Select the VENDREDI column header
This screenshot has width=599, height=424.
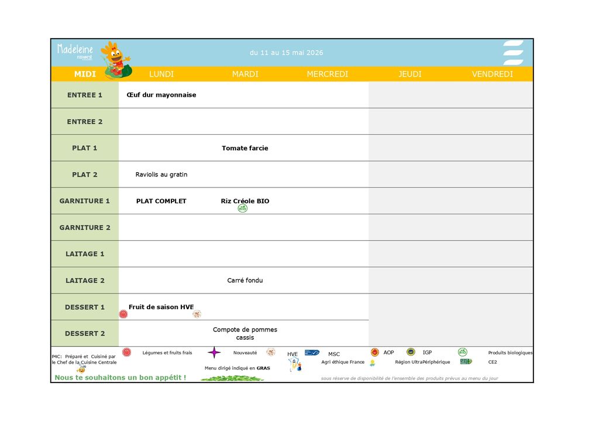tap(493, 74)
